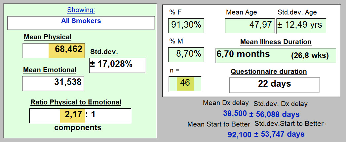This screenshot has width=346, height=142.
Task: Click the components text
Action: pos(78,128)
